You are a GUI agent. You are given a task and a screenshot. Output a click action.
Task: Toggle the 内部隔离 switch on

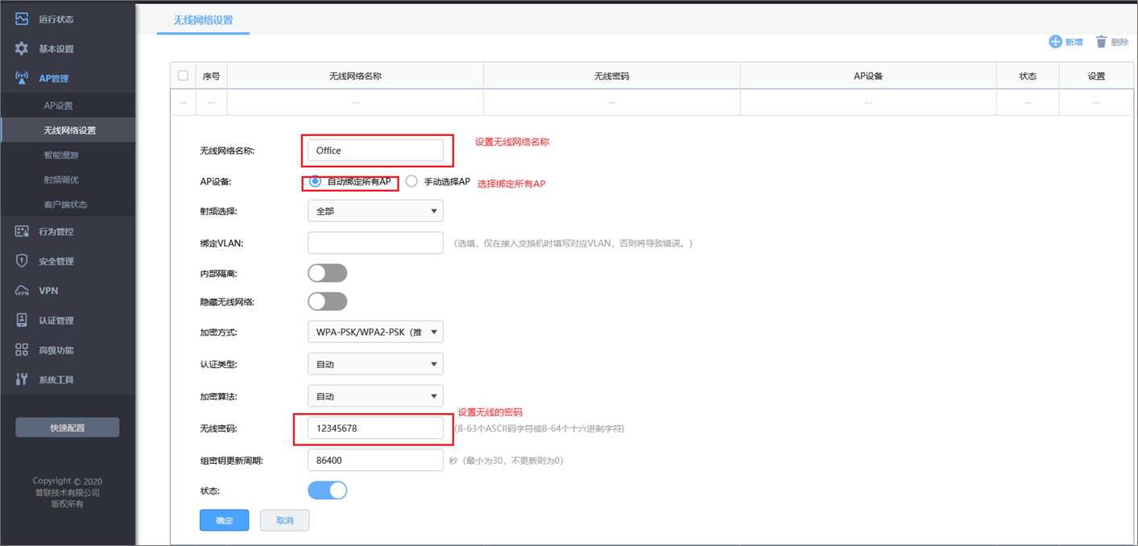(327, 272)
